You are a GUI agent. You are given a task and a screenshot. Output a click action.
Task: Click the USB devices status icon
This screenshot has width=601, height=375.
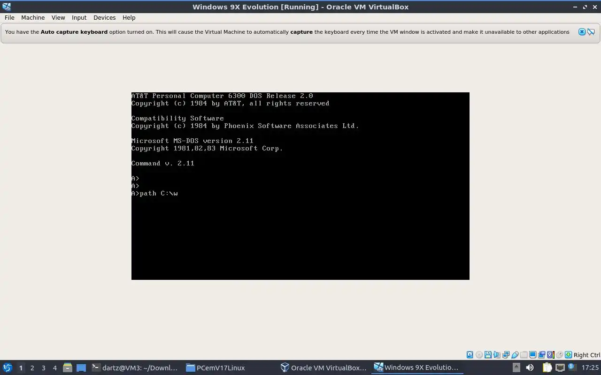515,355
